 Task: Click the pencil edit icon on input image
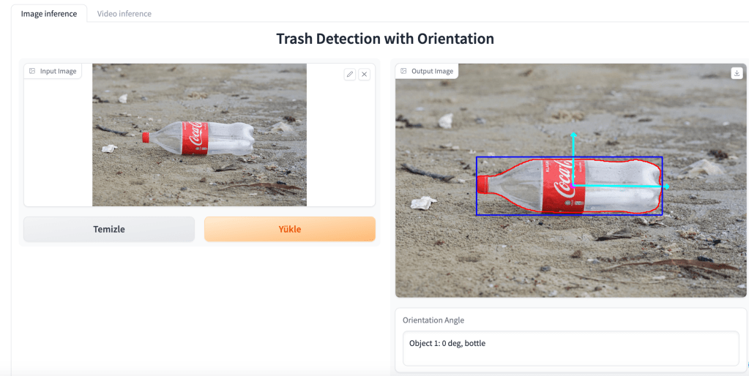point(350,74)
